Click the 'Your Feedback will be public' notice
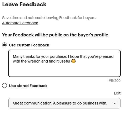125x119 pixels. tap(56, 35)
